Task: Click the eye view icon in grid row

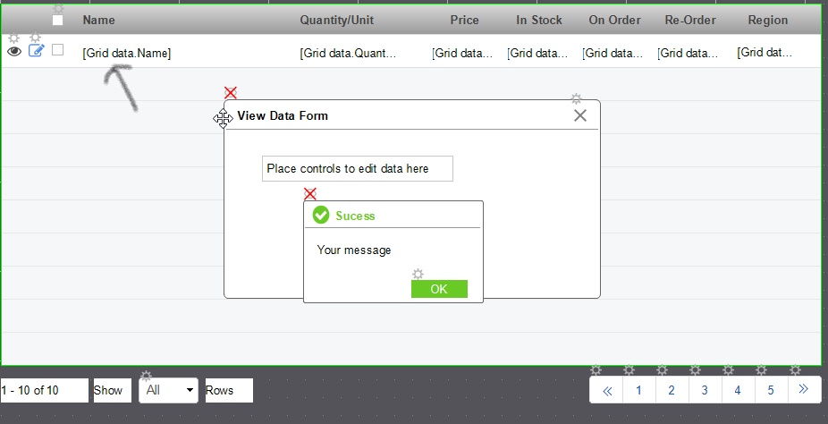Action: [13, 52]
